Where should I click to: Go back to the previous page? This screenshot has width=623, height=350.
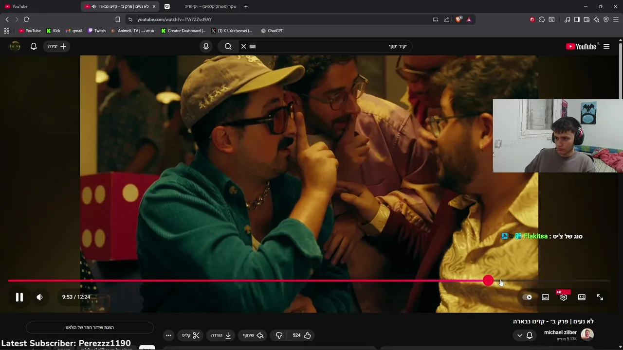pyautogui.click(x=7, y=19)
